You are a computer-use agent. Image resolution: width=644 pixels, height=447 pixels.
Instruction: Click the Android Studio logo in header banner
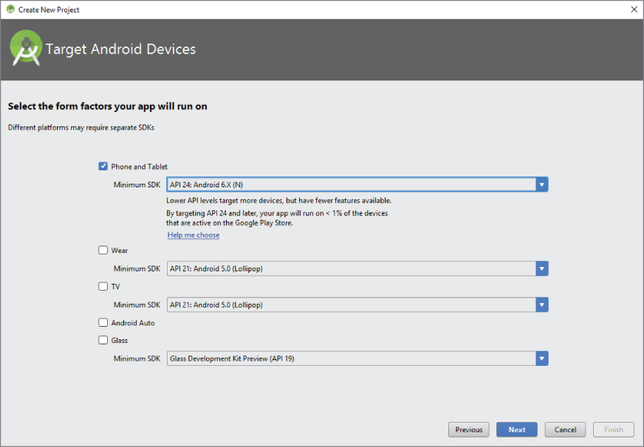26,49
